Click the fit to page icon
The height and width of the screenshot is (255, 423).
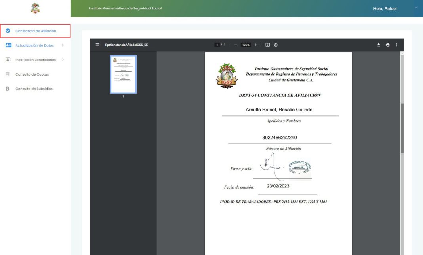tap(268, 45)
